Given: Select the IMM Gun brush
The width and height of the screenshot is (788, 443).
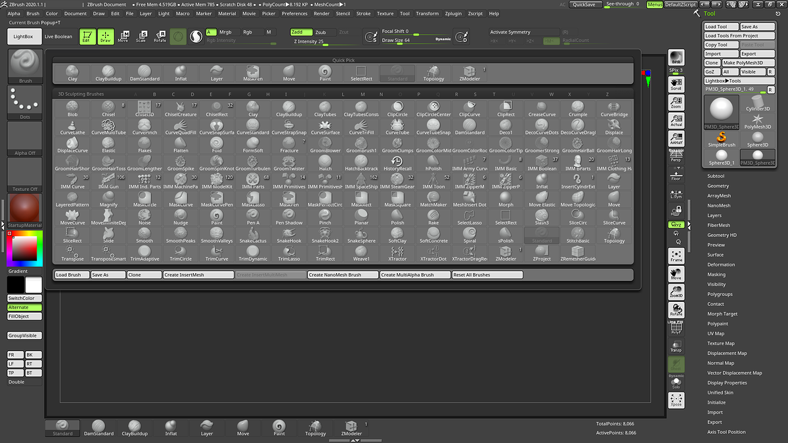Looking at the screenshot, I should (108, 181).
